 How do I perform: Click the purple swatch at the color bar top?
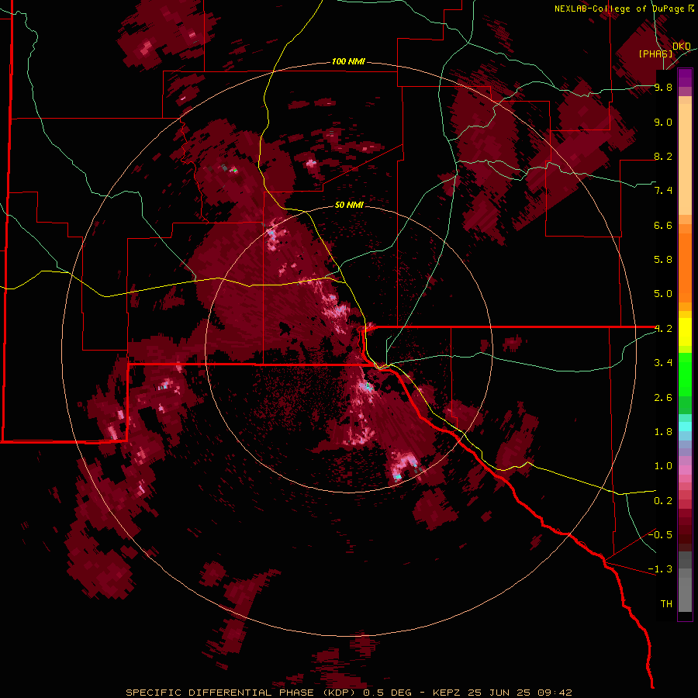(x=685, y=78)
